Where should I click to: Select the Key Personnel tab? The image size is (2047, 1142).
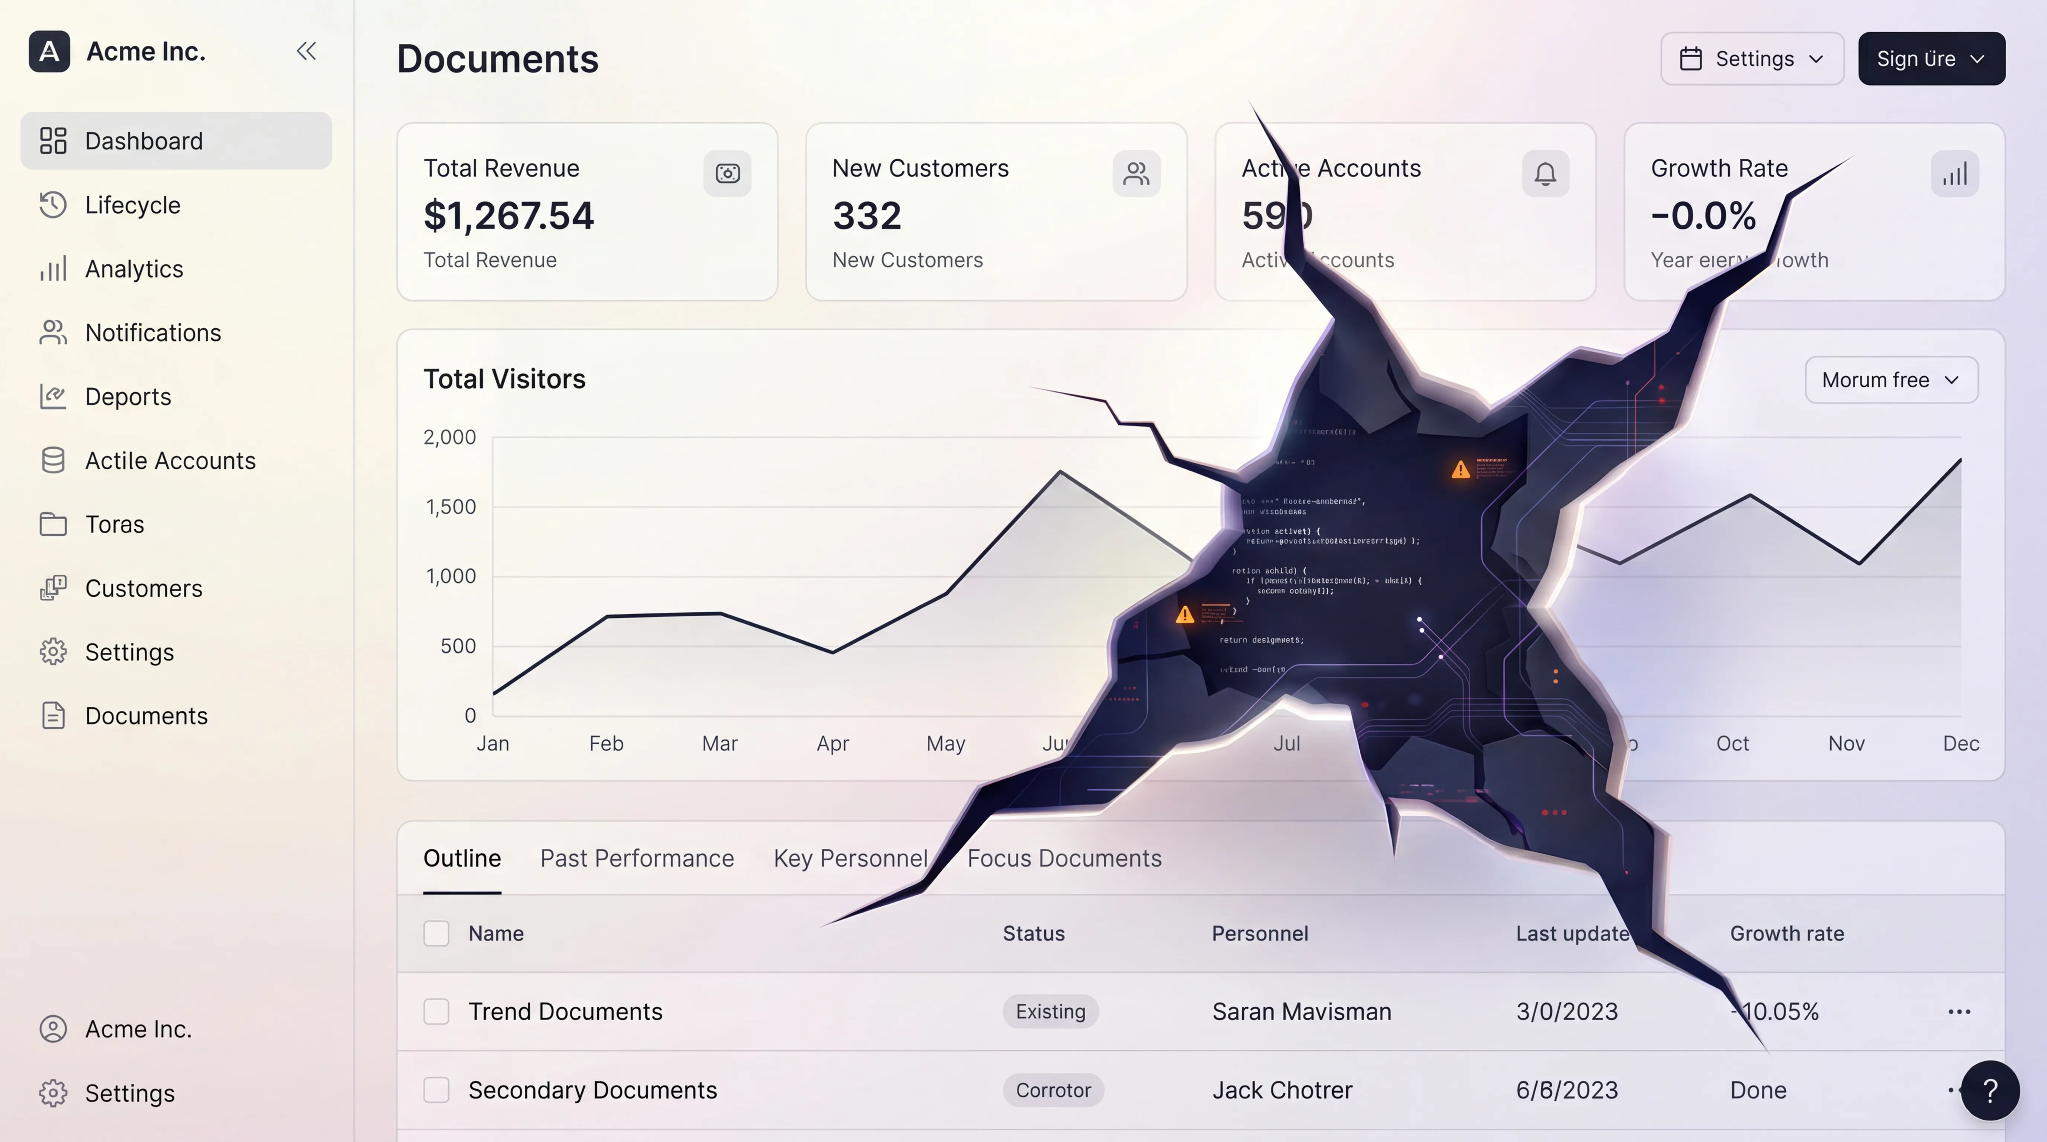(x=851, y=858)
